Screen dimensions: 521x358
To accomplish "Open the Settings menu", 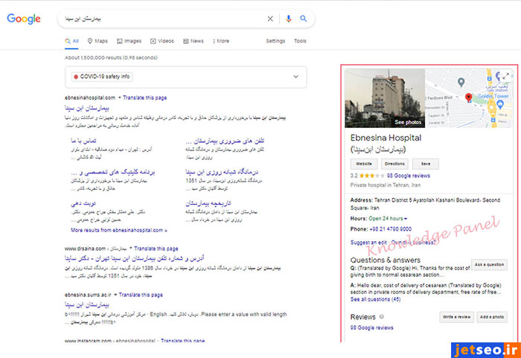I will tap(275, 41).
